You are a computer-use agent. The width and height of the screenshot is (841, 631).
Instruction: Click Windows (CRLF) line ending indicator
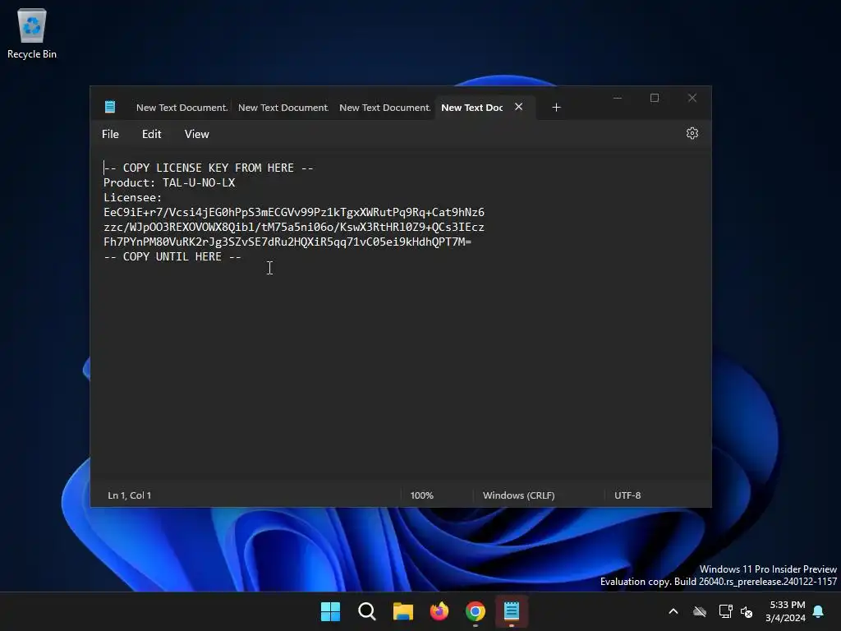[x=519, y=495]
